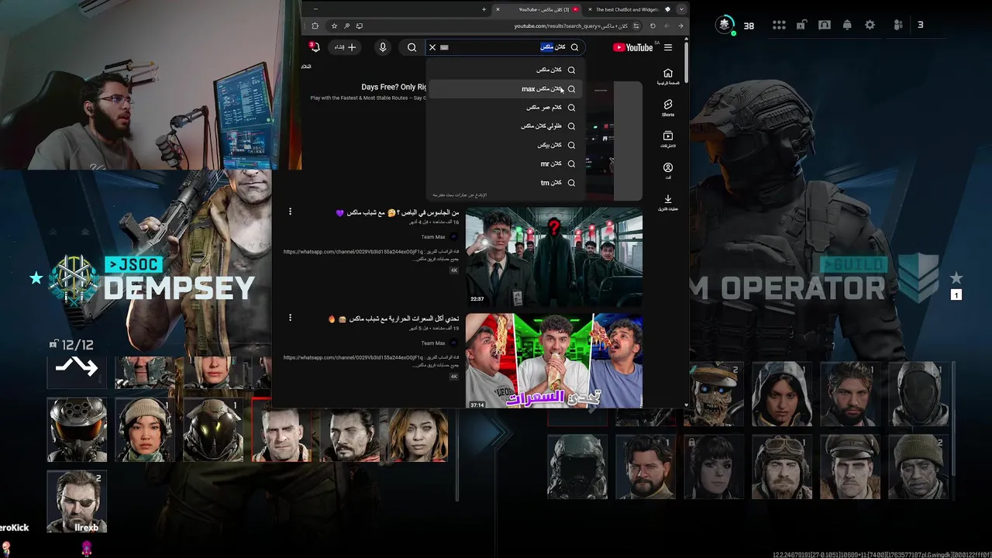Click the calories challenge video title
The image size is (992, 558).
click(394, 319)
